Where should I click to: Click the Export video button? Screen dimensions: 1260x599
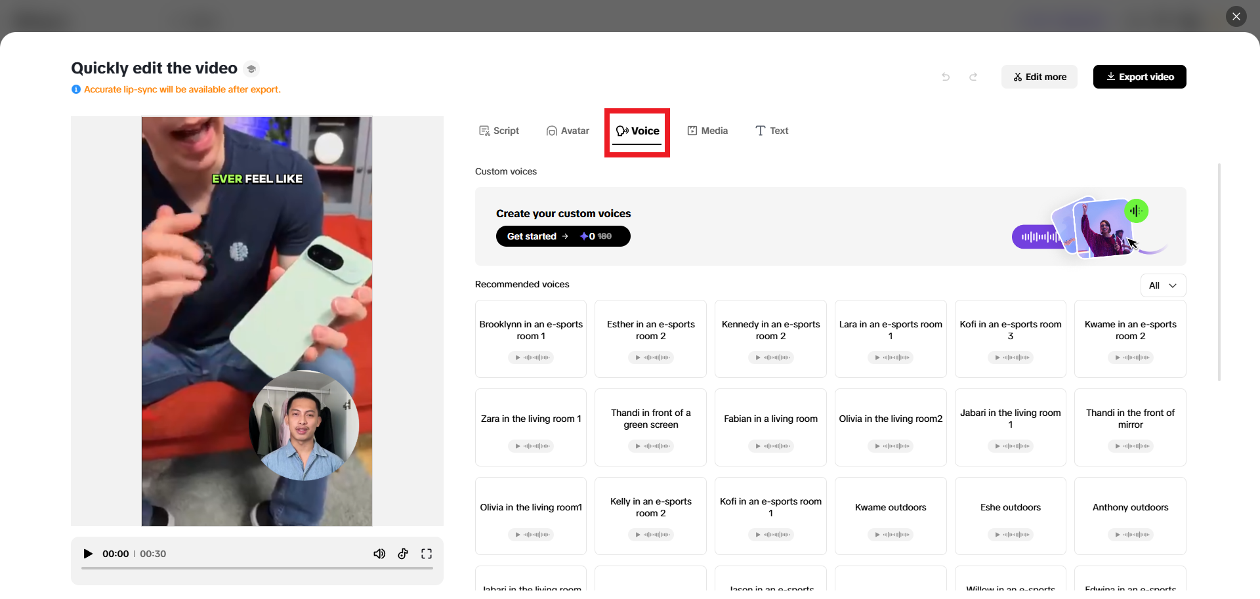1140,77
